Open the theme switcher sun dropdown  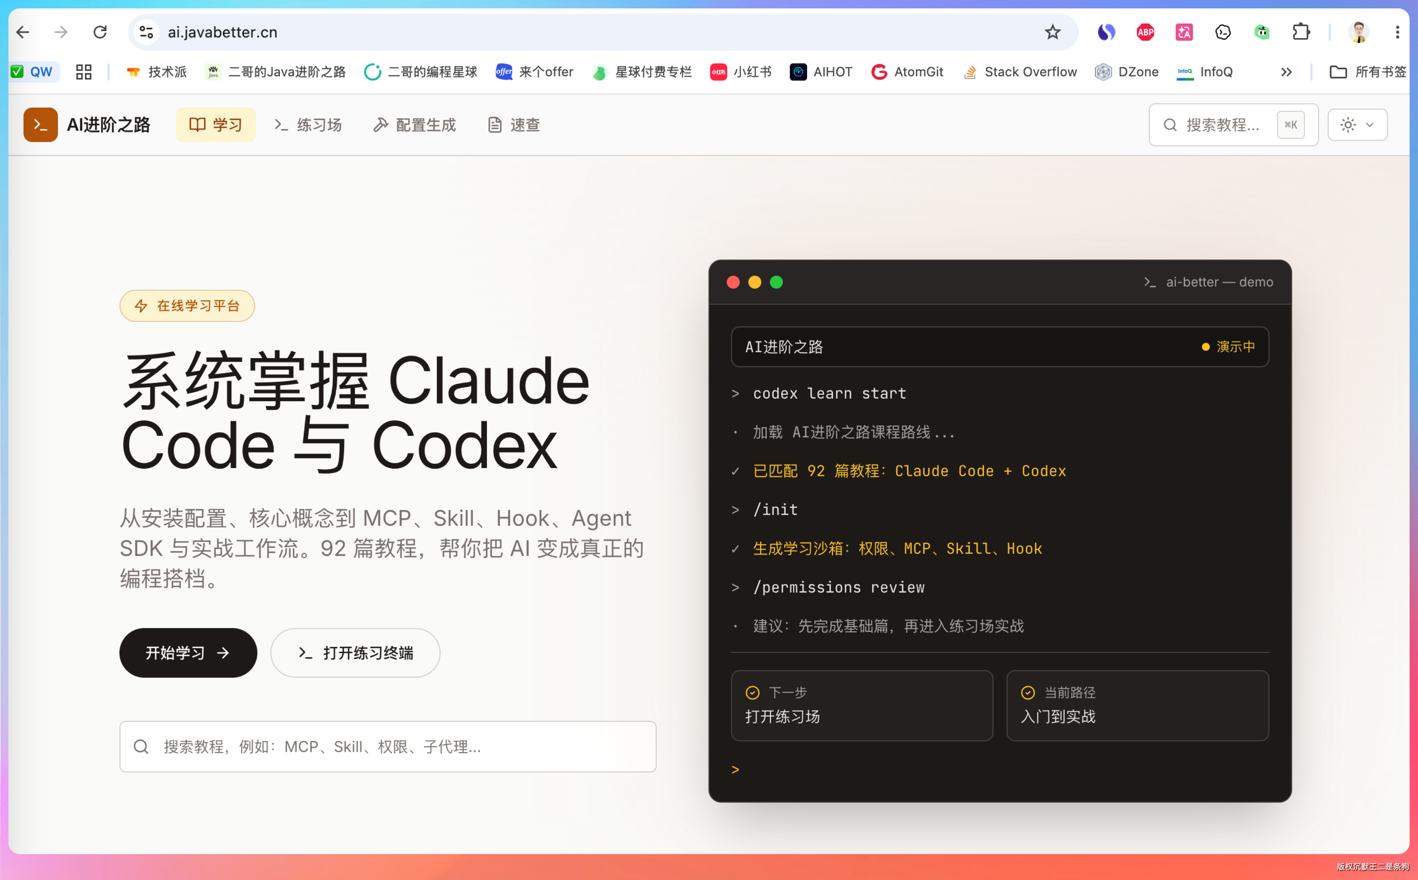(1357, 125)
